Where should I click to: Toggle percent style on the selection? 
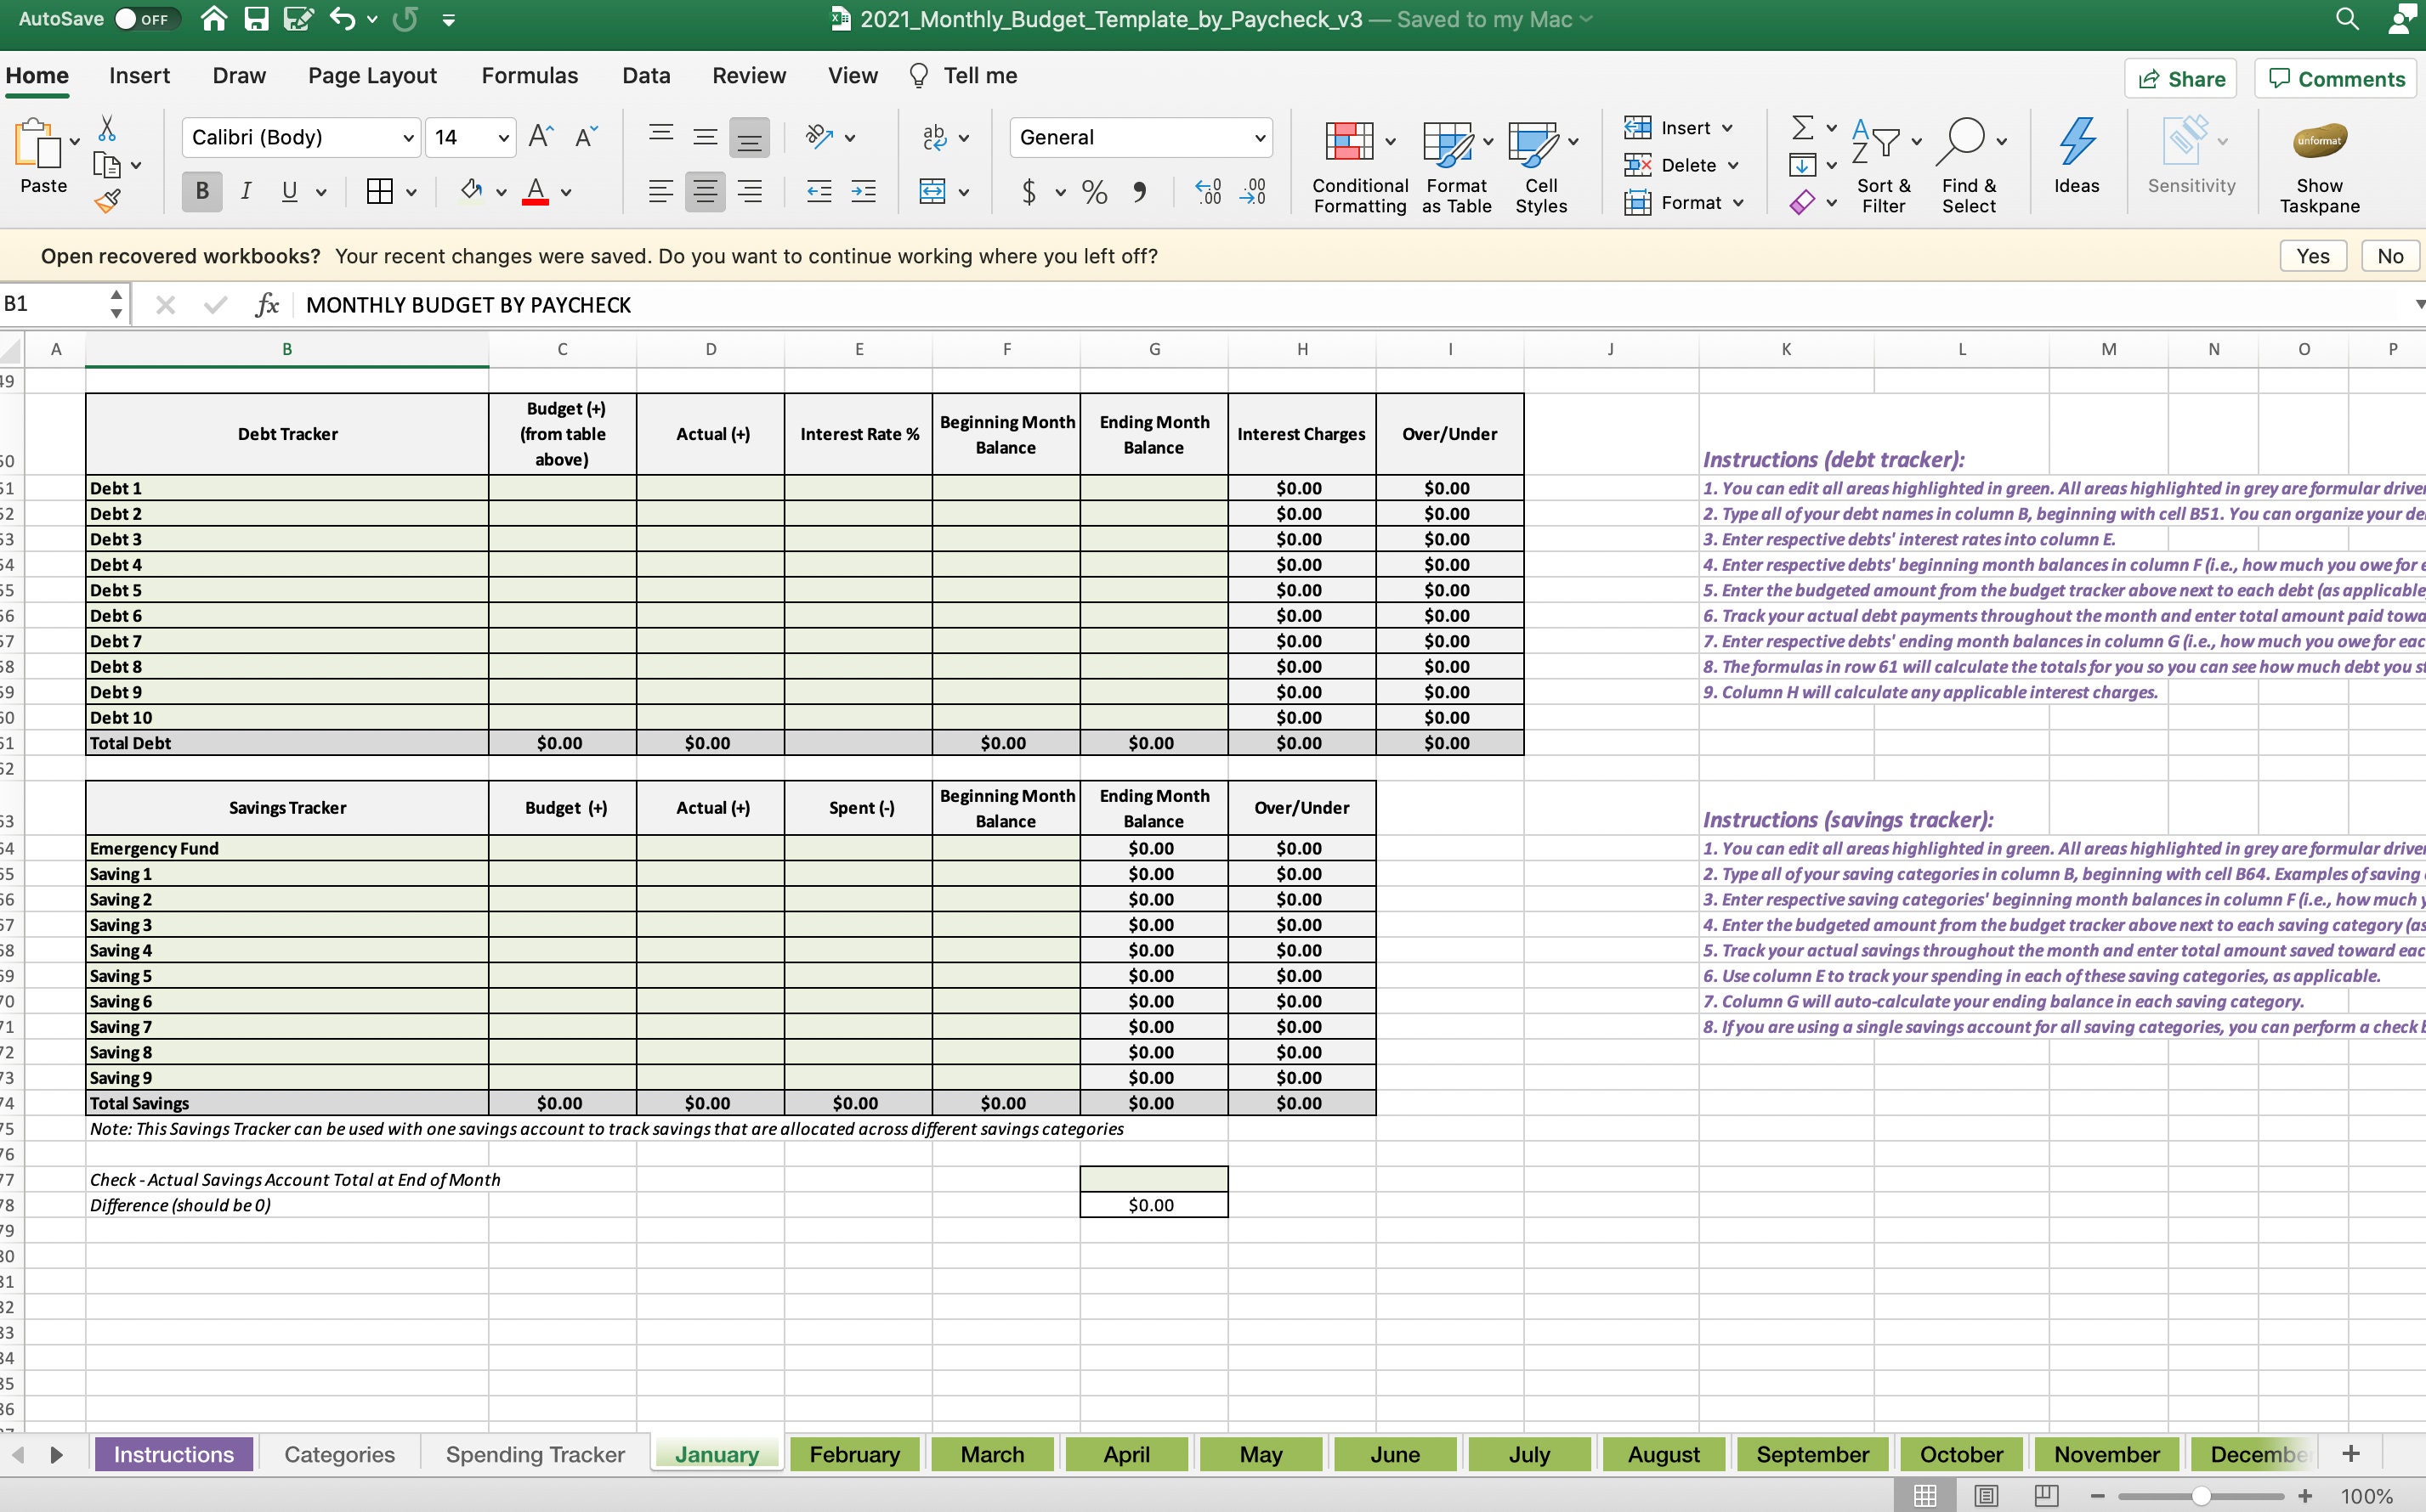click(1093, 192)
